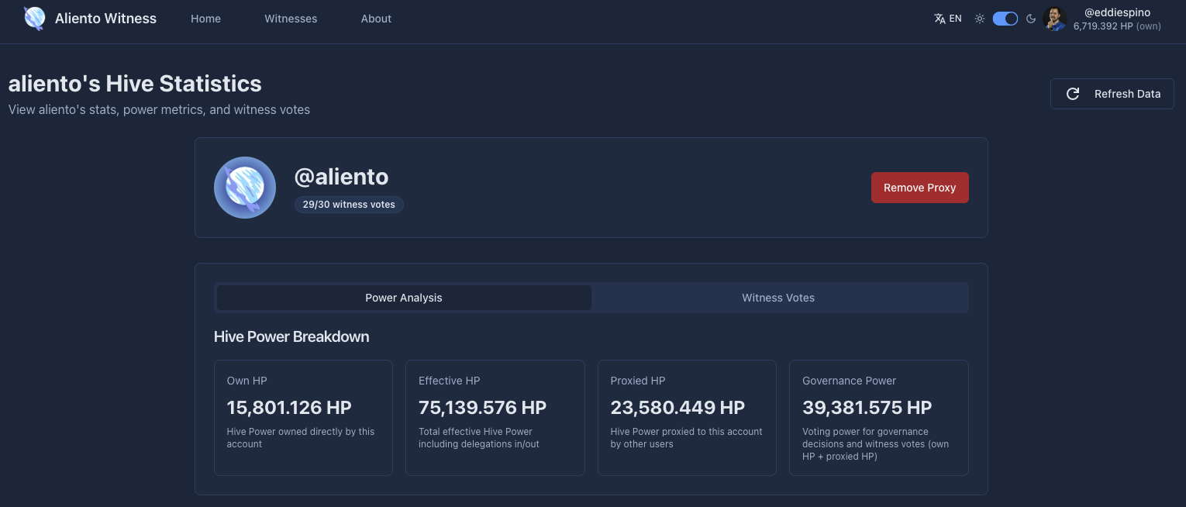This screenshot has height=507, width=1186.
Task: Click the Hive Power Breakdown heading
Action: coord(291,336)
